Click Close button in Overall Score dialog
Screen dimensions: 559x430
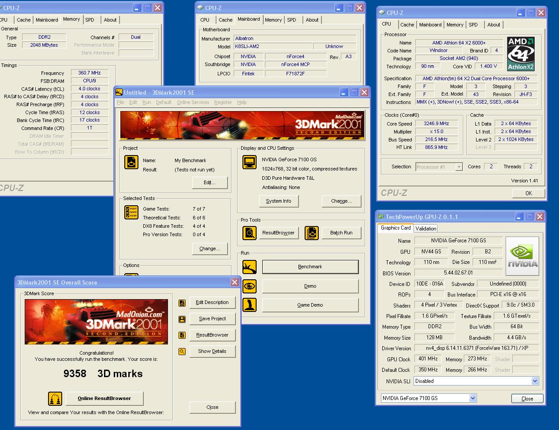[x=212, y=408]
